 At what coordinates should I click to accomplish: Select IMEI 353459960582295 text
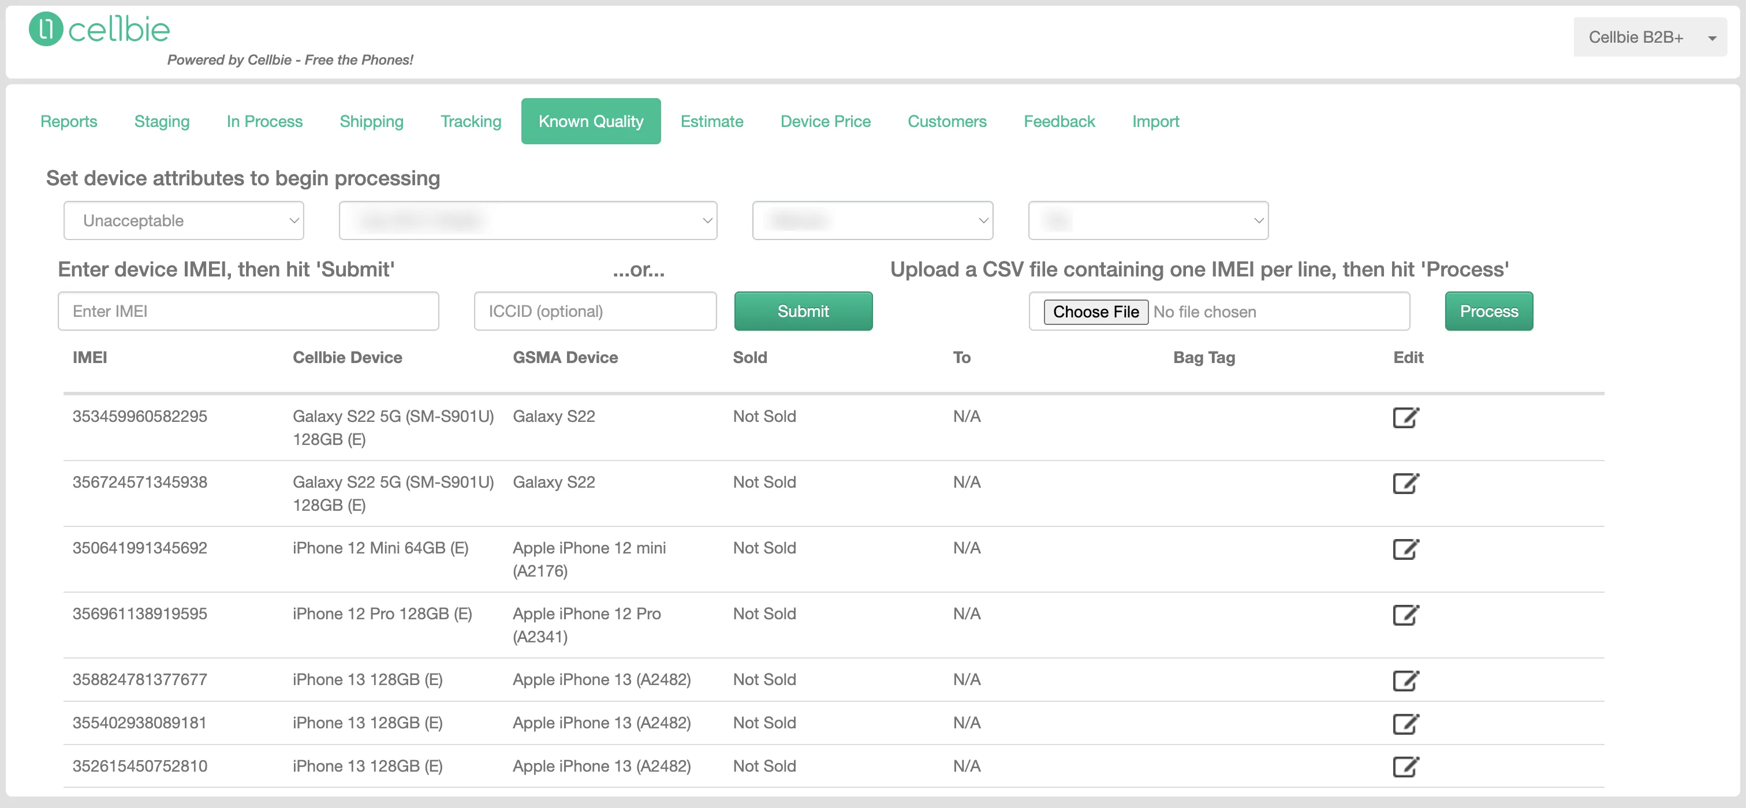click(x=140, y=417)
